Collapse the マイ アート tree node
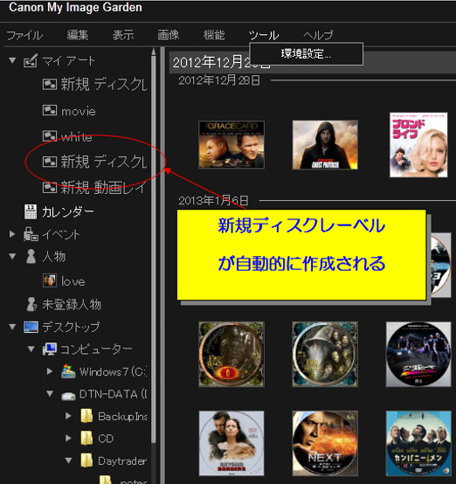The width and height of the screenshot is (456, 484). coord(12,60)
